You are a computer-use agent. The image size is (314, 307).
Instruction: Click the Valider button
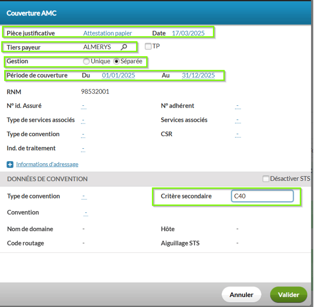(x=288, y=295)
